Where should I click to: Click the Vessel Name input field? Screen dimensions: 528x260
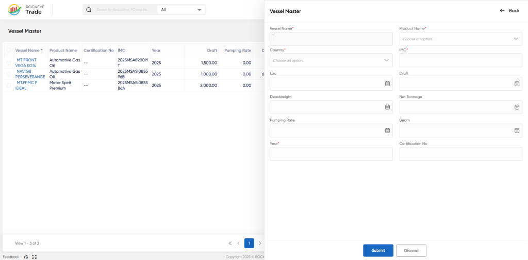click(x=332, y=39)
